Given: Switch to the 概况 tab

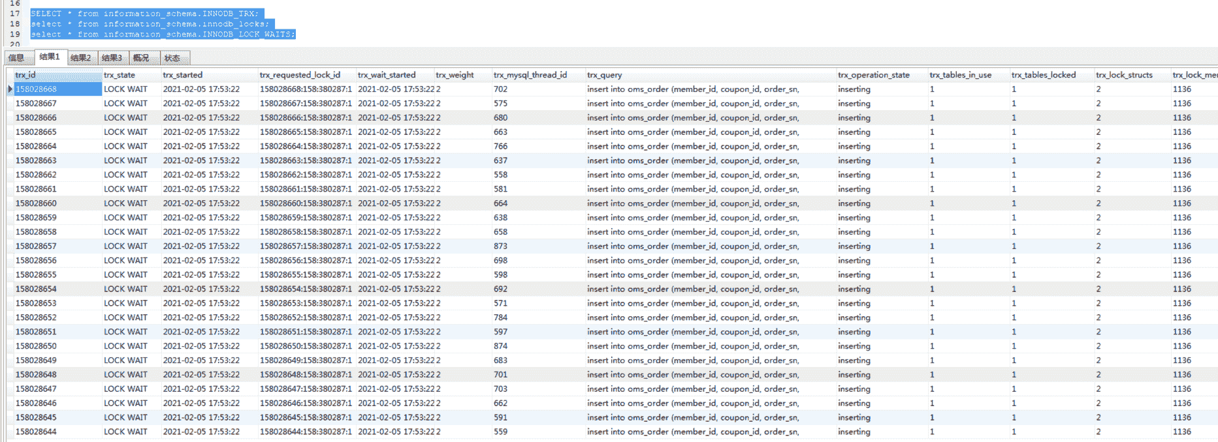Looking at the screenshot, I should click(x=144, y=58).
